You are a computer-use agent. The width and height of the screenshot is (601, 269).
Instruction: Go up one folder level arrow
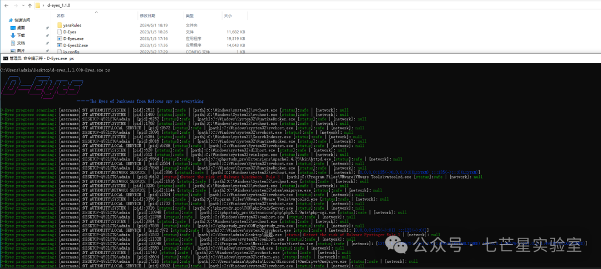pos(30,6)
